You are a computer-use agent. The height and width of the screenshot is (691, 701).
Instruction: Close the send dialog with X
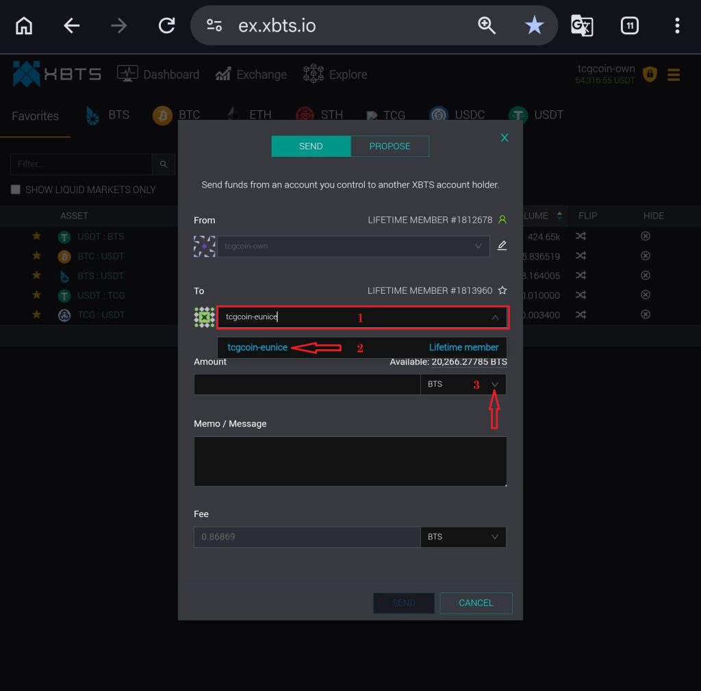point(505,138)
